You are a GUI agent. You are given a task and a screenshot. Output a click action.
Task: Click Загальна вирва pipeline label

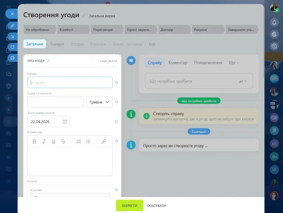click(x=102, y=16)
